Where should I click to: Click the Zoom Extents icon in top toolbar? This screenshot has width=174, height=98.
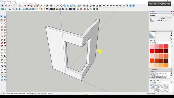click(61, 5)
